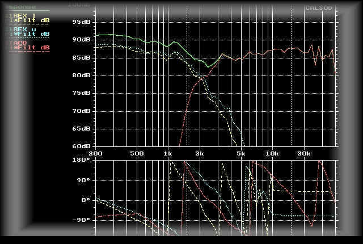Select the 85dB magnitude axis label
The height and width of the screenshot is (244, 363).
tap(81, 57)
